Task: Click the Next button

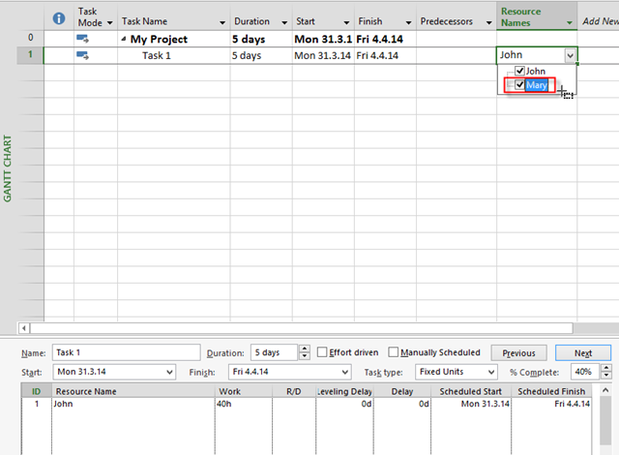Action: click(x=582, y=352)
